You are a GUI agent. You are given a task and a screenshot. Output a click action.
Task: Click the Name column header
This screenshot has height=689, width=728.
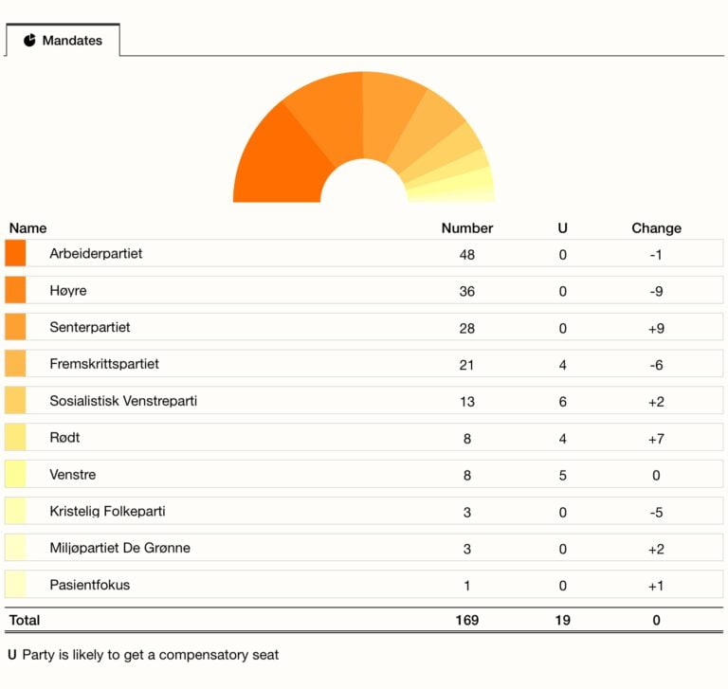27,228
